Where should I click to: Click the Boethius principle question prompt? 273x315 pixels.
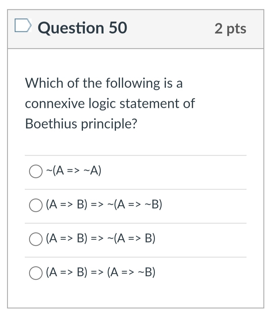[x=110, y=103]
